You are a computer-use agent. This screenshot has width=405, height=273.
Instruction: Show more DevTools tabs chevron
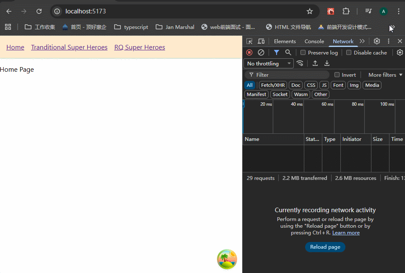click(x=362, y=41)
